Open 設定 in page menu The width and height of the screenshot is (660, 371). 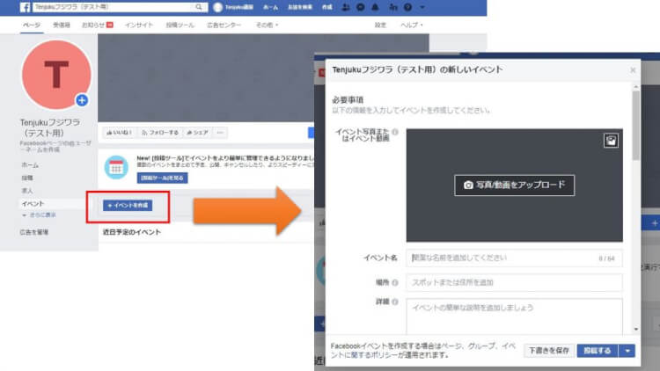380,25
